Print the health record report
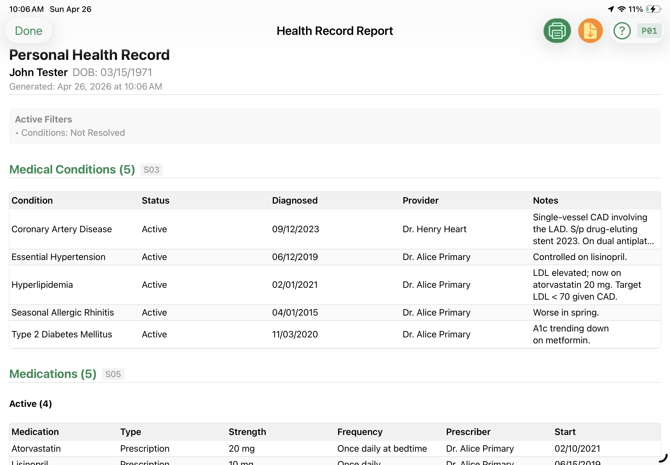The height and width of the screenshot is (465, 670). 557,31
